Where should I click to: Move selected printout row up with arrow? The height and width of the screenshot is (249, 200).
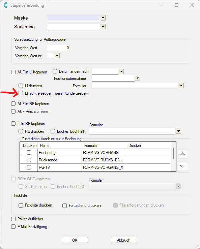[182, 154]
